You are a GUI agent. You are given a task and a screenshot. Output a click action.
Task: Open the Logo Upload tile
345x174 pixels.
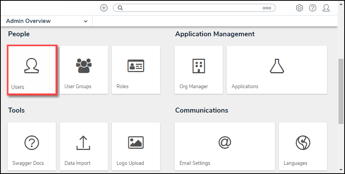[136, 147]
